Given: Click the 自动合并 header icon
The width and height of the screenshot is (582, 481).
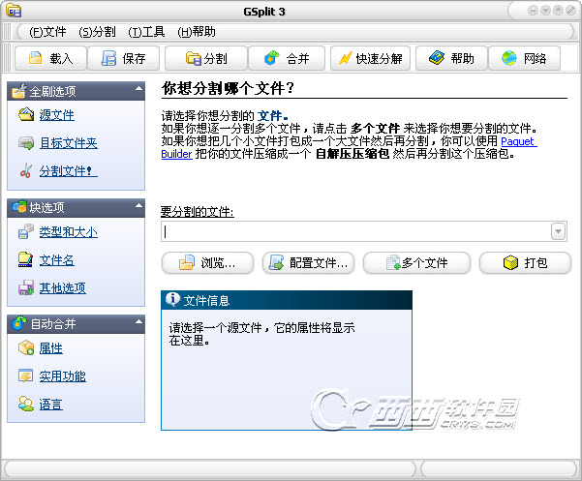Looking at the screenshot, I should tap(19, 323).
